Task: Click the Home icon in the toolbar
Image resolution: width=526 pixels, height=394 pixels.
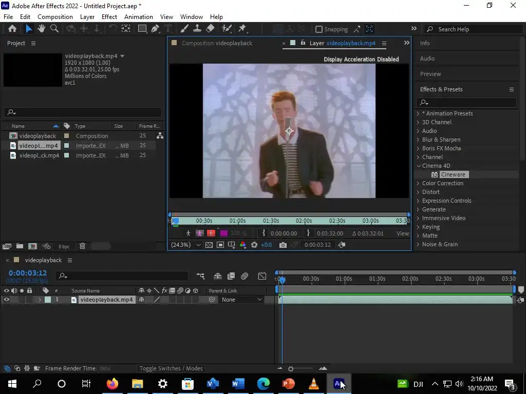Action: click(12, 29)
